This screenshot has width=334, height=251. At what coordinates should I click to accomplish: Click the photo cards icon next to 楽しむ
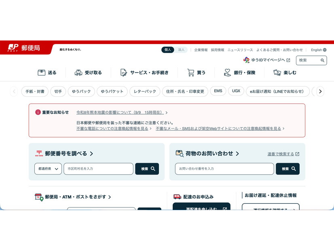(x=277, y=73)
